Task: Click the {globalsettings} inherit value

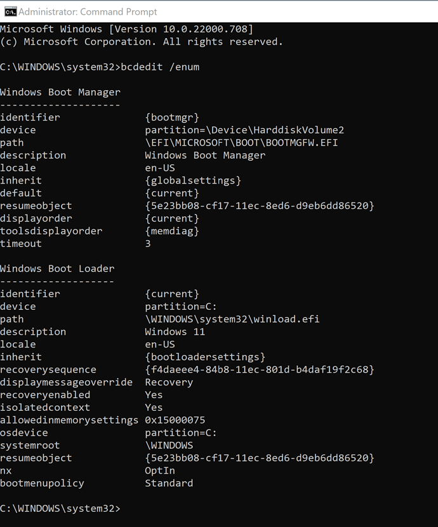Action: [193, 180]
